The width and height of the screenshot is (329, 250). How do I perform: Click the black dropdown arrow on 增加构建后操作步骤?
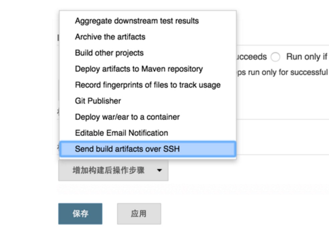159,170
